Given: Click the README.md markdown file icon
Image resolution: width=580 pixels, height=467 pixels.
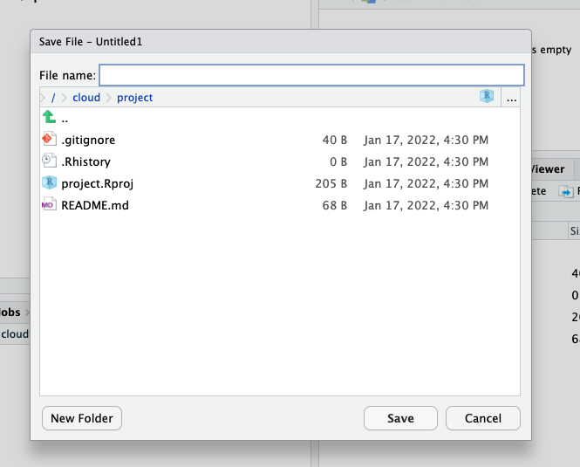Looking at the screenshot, I should 49,205.
